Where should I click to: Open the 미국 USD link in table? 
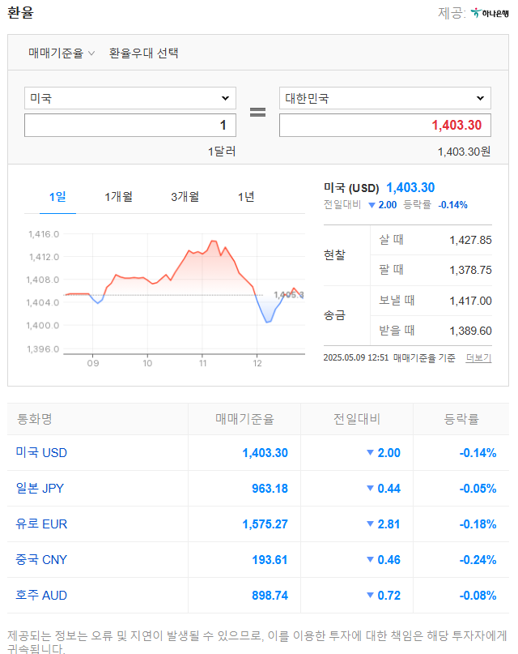[41, 452]
